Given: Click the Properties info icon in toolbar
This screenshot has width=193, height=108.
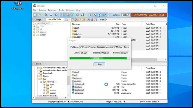Looking at the screenshot, I should (95, 15).
